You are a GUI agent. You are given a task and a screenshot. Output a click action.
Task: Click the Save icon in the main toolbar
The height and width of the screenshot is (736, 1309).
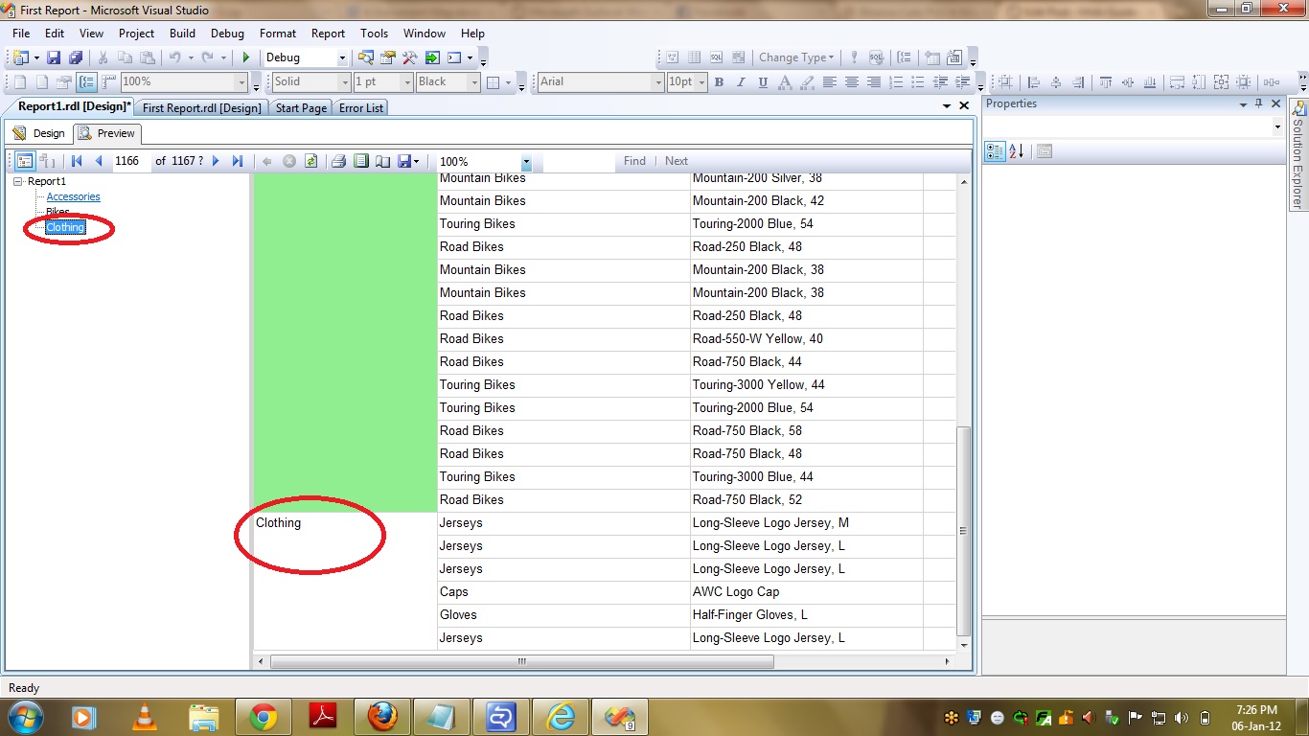pos(54,57)
